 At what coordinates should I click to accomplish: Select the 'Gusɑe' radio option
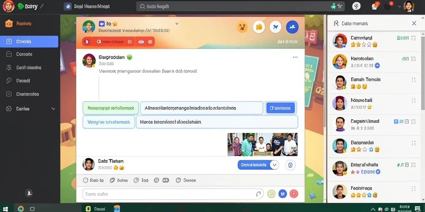[186, 181]
